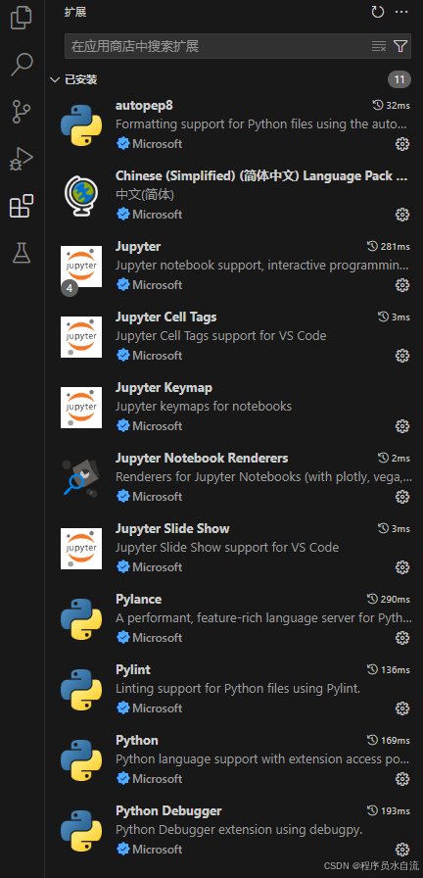The width and height of the screenshot is (423, 878).
Task: Open the Source Control view
Action: pos(22,112)
